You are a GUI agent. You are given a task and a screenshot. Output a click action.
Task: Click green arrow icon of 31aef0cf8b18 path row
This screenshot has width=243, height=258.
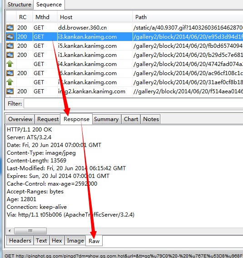(x=10, y=82)
